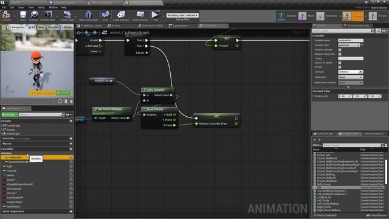Open Class Defaults from the toolbar
The height and width of the screenshot is (219, 389).
[140, 15]
